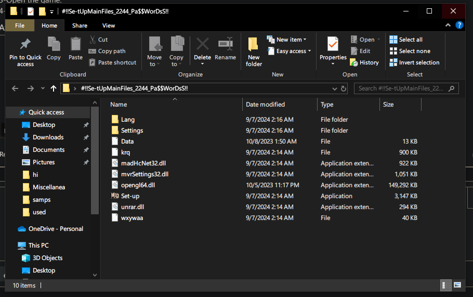This screenshot has width=473, height=297.
Task: Open 3D Objects in navigation pane
Action: click(47, 258)
